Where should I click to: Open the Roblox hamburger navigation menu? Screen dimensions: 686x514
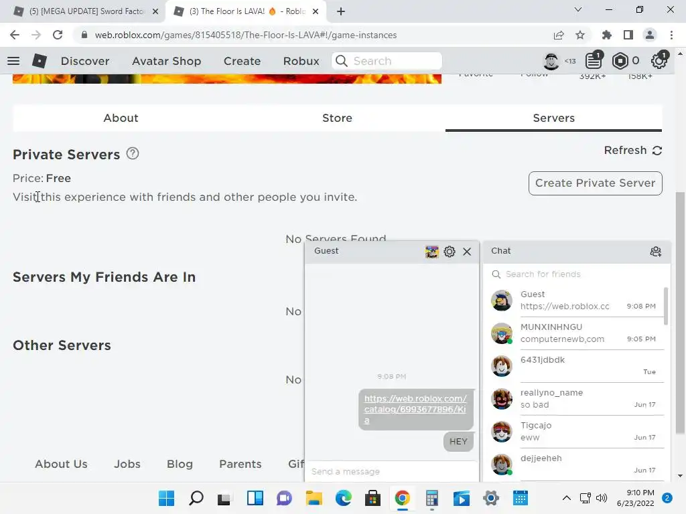tap(13, 61)
